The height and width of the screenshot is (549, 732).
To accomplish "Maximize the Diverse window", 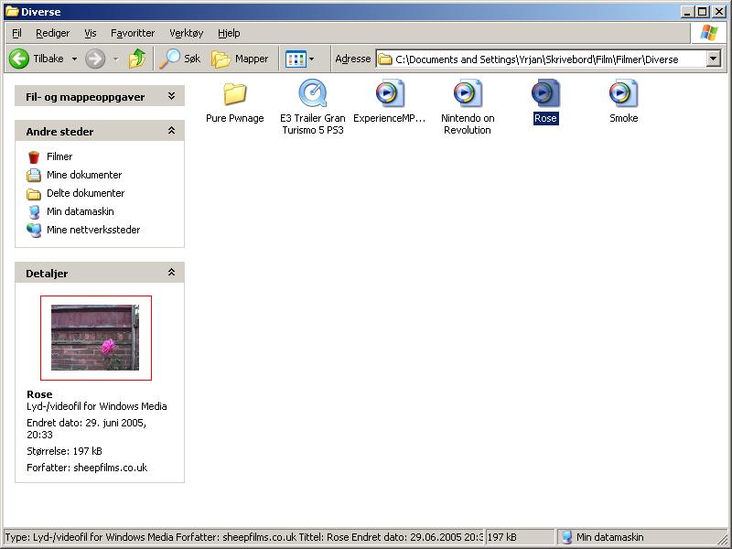I will tap(702, 12).
